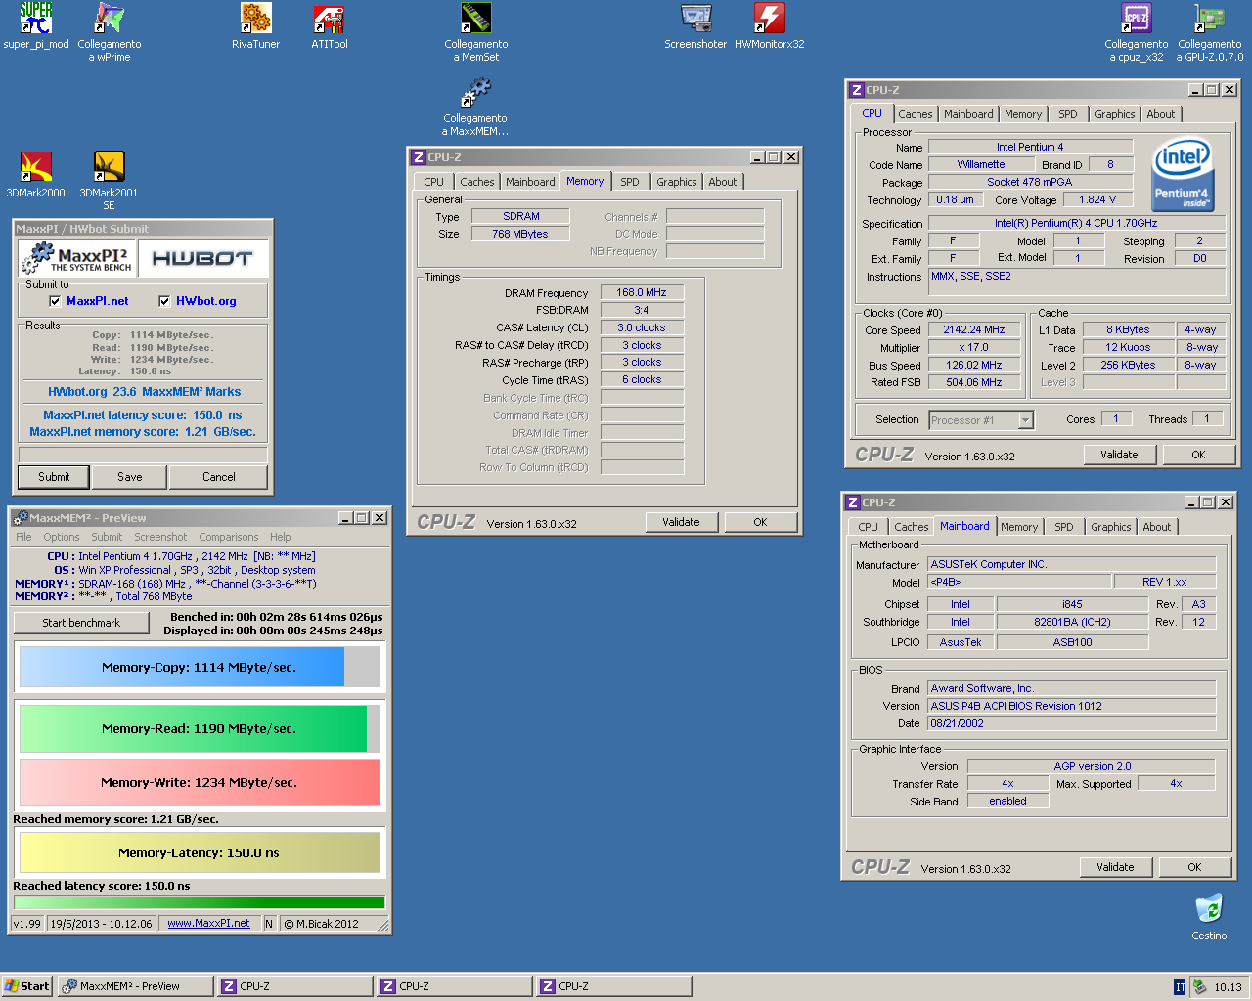Click the 768 MBytes memory size value
Image resolution: width=1252 pixels, height=1001 pixels.
tap(520, 234)
